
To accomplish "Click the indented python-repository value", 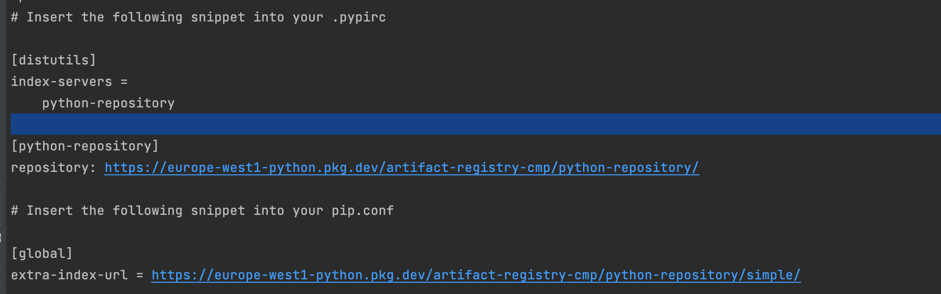I will point(108,103).
